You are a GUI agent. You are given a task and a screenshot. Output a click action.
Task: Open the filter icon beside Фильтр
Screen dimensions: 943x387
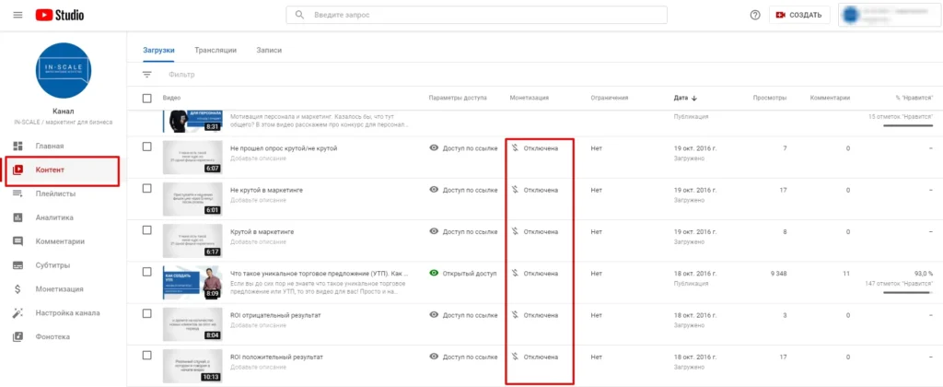(147, 75)
